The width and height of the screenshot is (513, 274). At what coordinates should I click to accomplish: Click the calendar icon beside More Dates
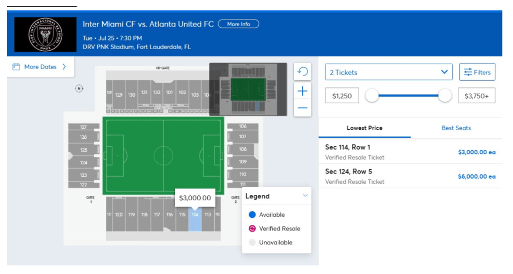point(16,67)
